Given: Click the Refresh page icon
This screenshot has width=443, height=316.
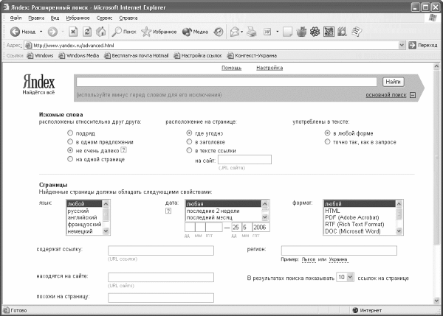Looking at the screenshot, I should pyautogui.click(x=87, y=32).
